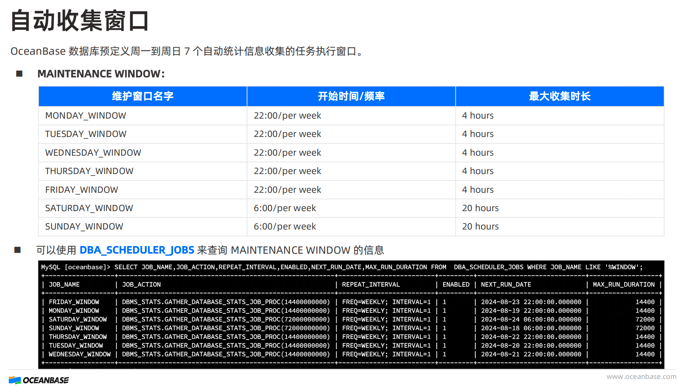Click the MONDAY_WINDOW cell in the table

click(x=85, y=116)
